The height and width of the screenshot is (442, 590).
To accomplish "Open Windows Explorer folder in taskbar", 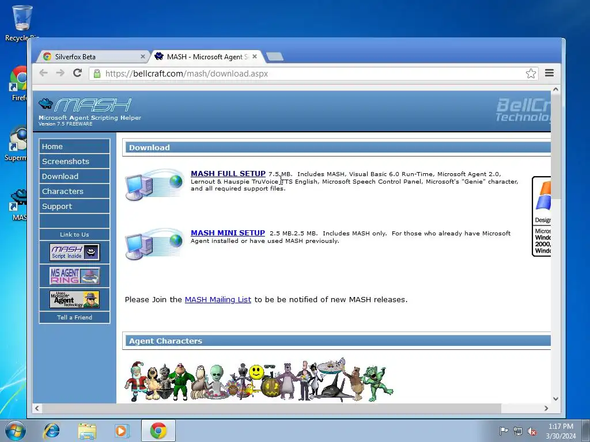I will pos(87,430).
